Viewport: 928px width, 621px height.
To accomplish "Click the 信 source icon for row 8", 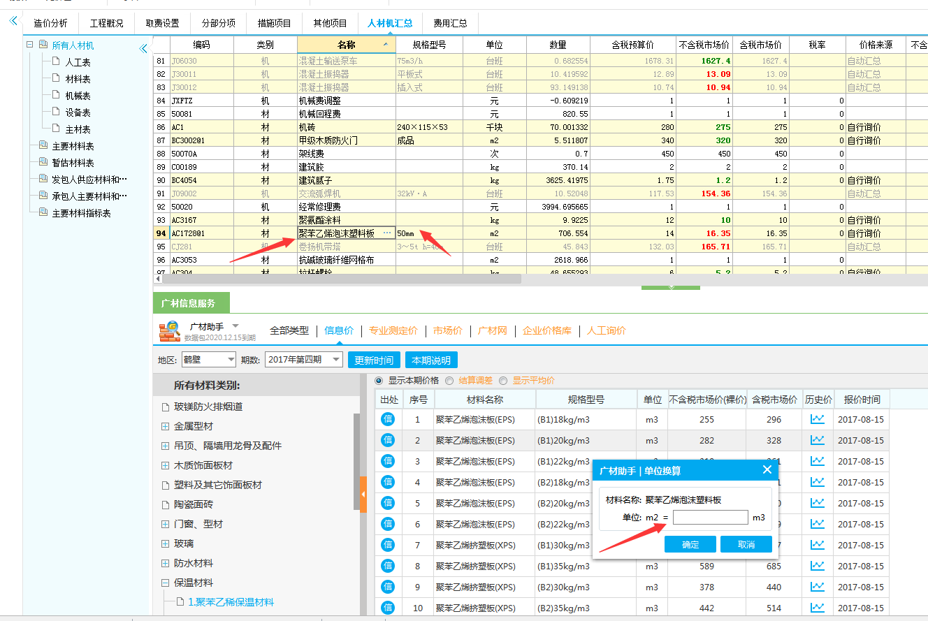I will 388,566.
